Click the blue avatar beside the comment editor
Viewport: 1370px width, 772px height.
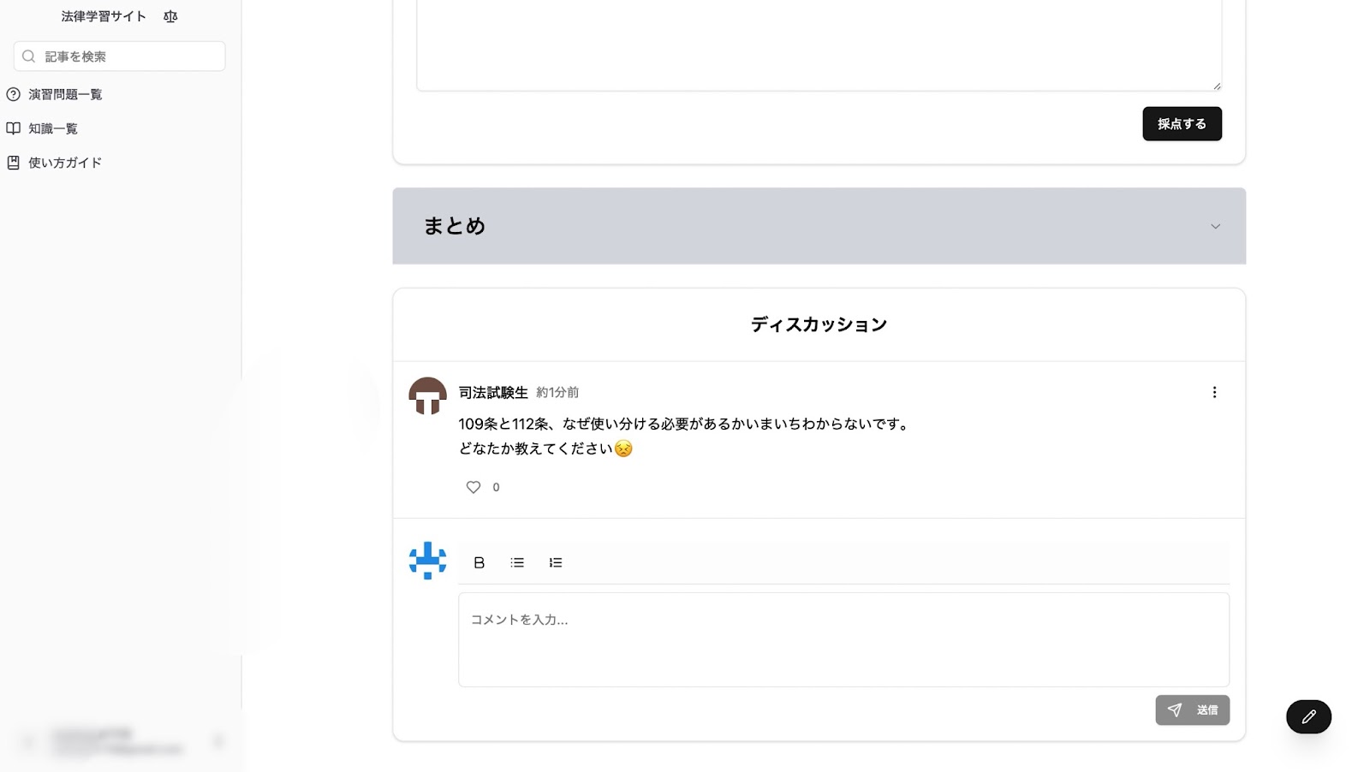[427, 561]
